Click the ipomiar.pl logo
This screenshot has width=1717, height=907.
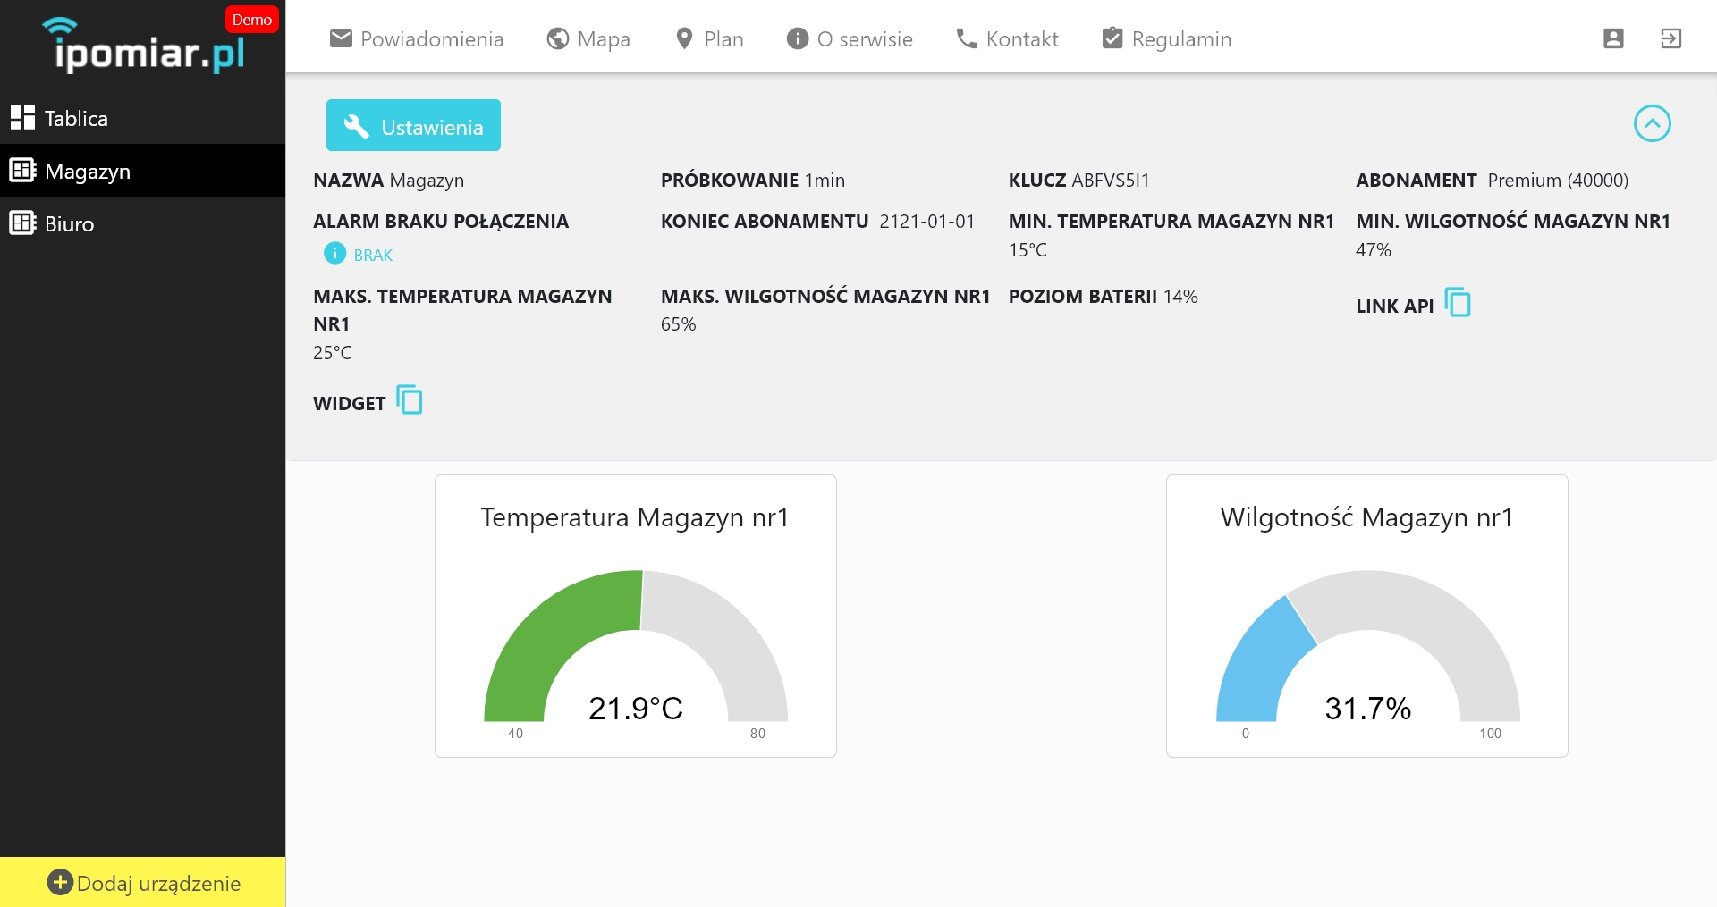143,45
